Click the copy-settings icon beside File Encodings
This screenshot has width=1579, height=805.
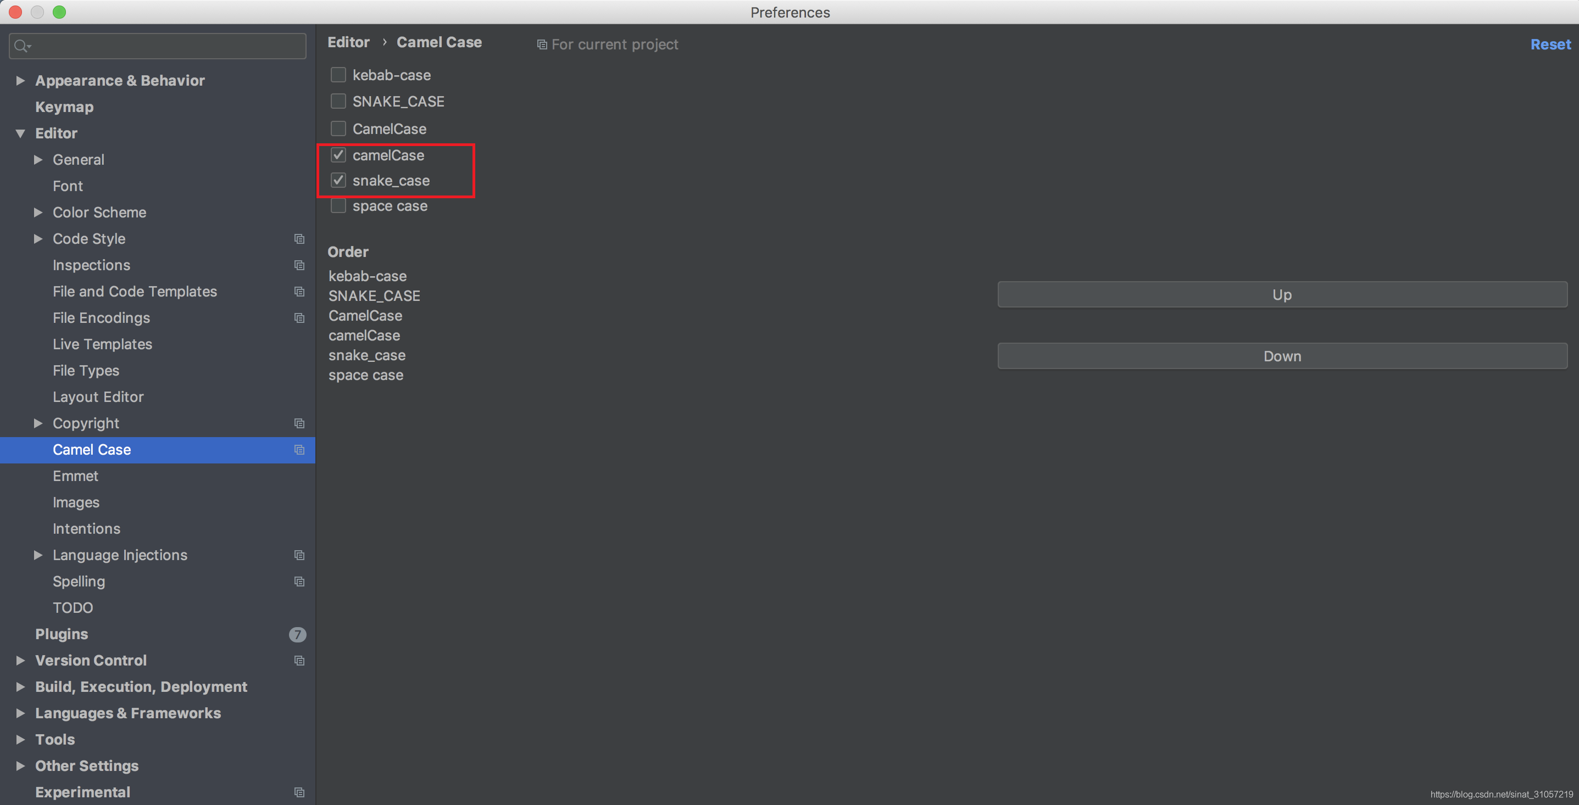[x=299, y=318]
